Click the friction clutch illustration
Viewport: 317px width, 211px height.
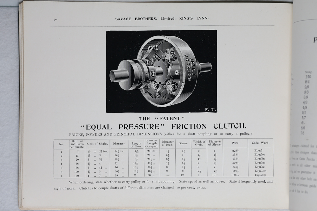pyautogui.click(x=161, y=71)
